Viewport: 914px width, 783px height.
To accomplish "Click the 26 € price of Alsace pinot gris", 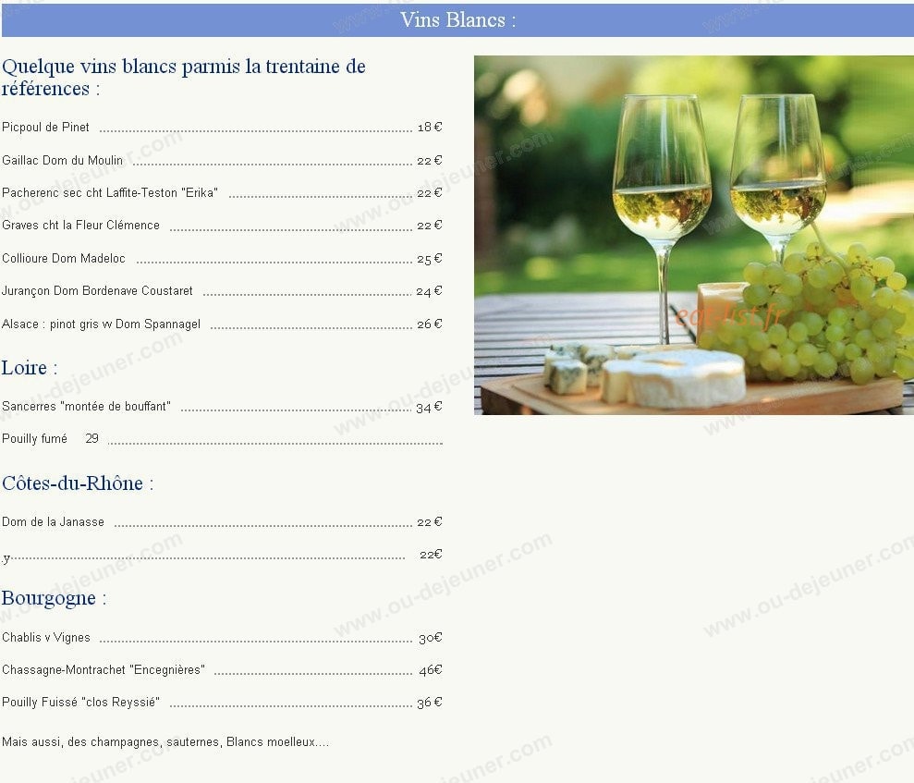I will tap(430, 324).
